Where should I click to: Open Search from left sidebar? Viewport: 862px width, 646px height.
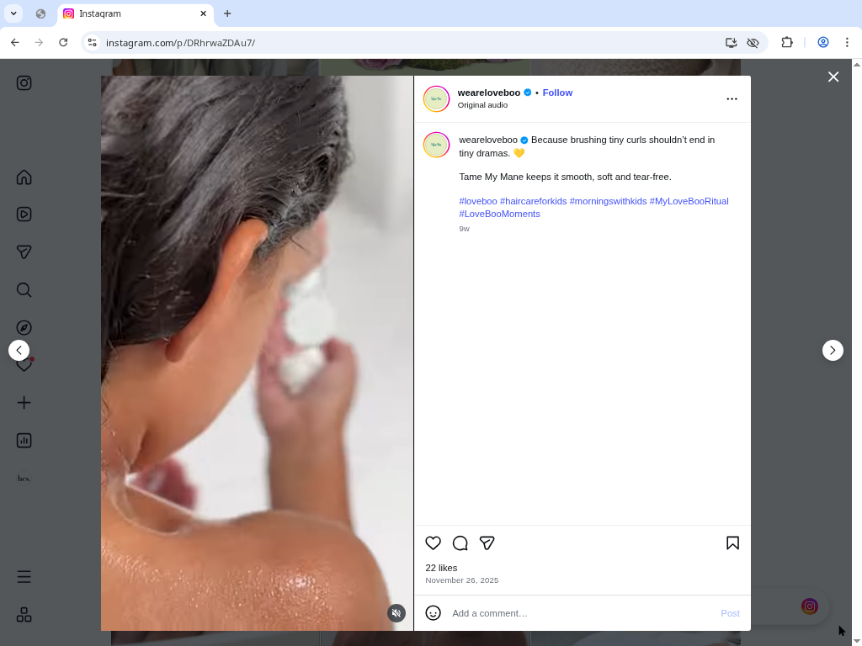point(24,290)
